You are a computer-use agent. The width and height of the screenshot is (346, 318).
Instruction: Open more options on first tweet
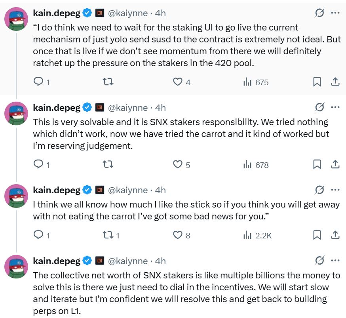(335, 13)
